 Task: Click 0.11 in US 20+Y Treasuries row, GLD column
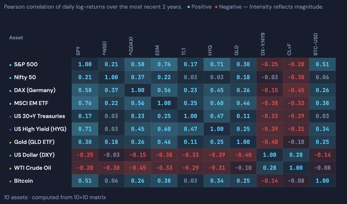coord(243,116)
